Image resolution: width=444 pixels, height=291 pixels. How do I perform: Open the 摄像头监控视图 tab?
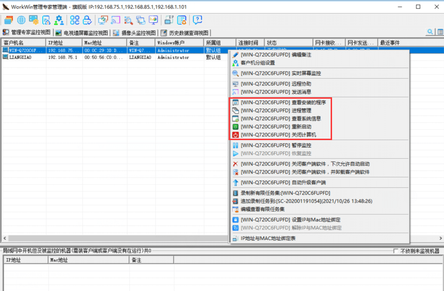point(135,33)
